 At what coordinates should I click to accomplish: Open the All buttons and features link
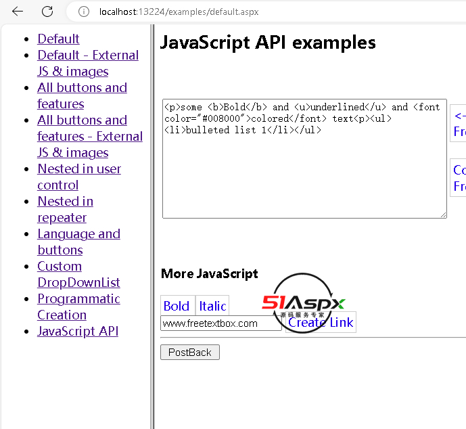click(82, 95)
